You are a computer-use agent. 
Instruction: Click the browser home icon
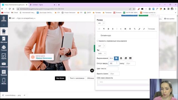click(13, 9)
